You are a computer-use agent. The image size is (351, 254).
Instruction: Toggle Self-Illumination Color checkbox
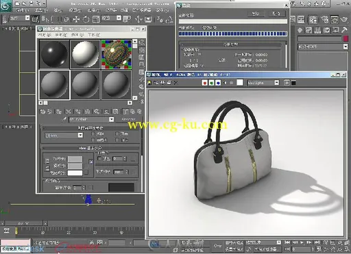click(x=99, y=158)
